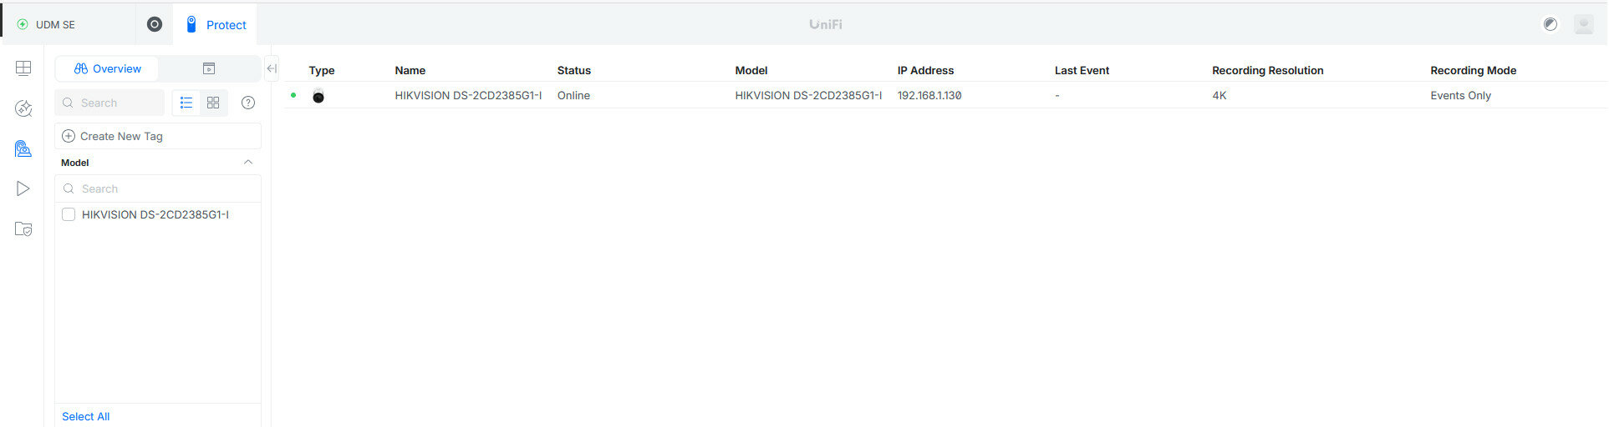Click the UniFi OS circle icon

(155, 24)
